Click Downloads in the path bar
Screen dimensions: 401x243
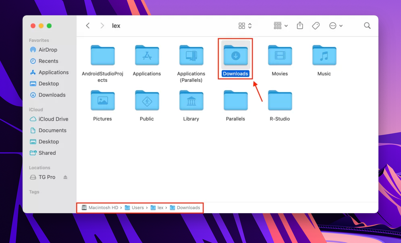tap(185, 208)
